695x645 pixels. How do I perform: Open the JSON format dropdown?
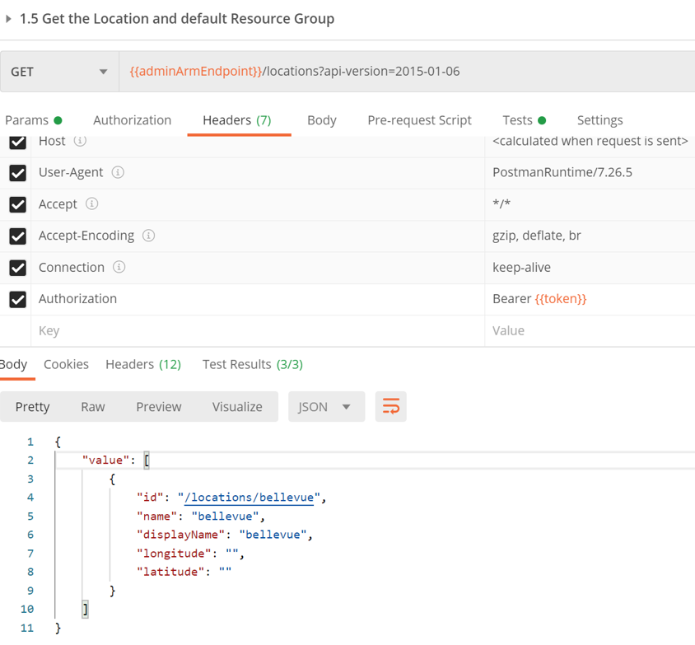pos(326,406)
